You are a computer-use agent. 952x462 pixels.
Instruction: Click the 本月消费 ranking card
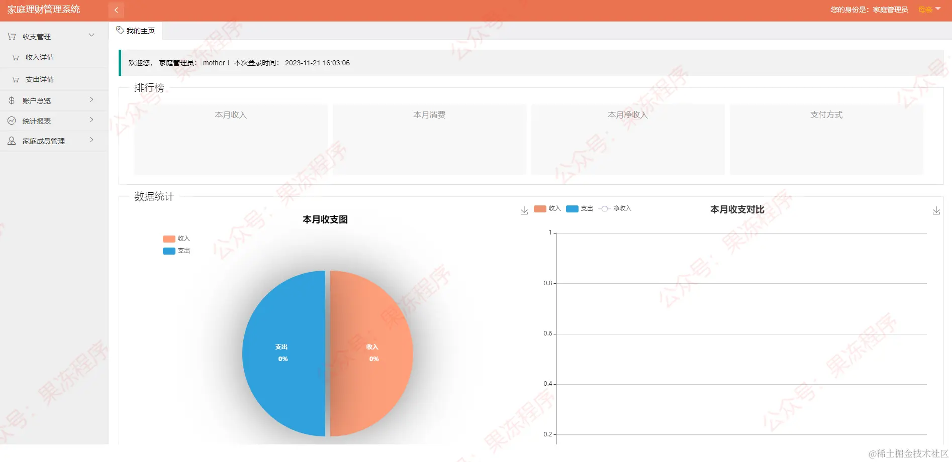(429, 139)
